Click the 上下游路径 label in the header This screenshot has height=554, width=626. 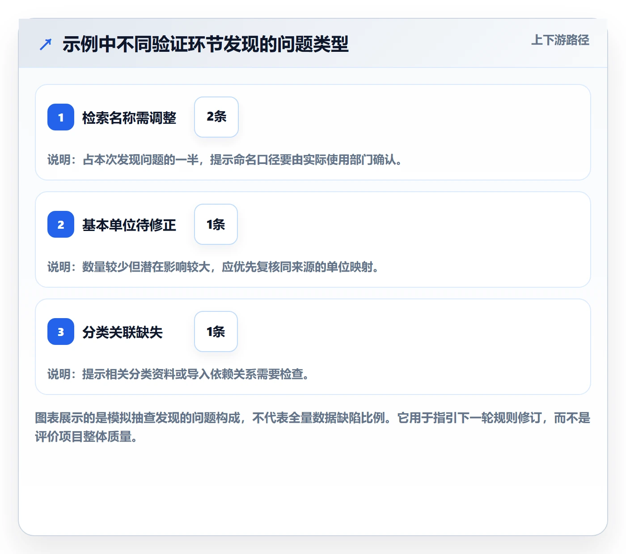(x=560, y=40)
